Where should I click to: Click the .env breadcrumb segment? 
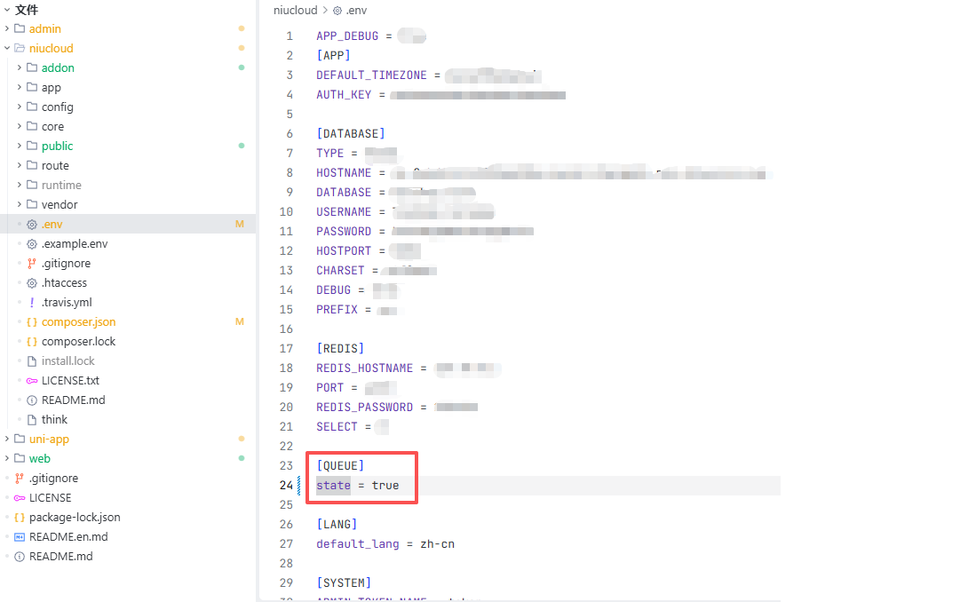click(355, 11)
